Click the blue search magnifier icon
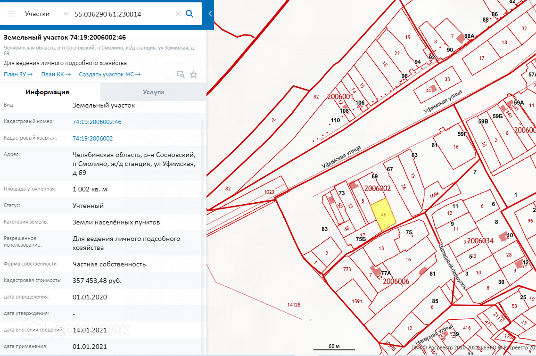 pos(190,14)
